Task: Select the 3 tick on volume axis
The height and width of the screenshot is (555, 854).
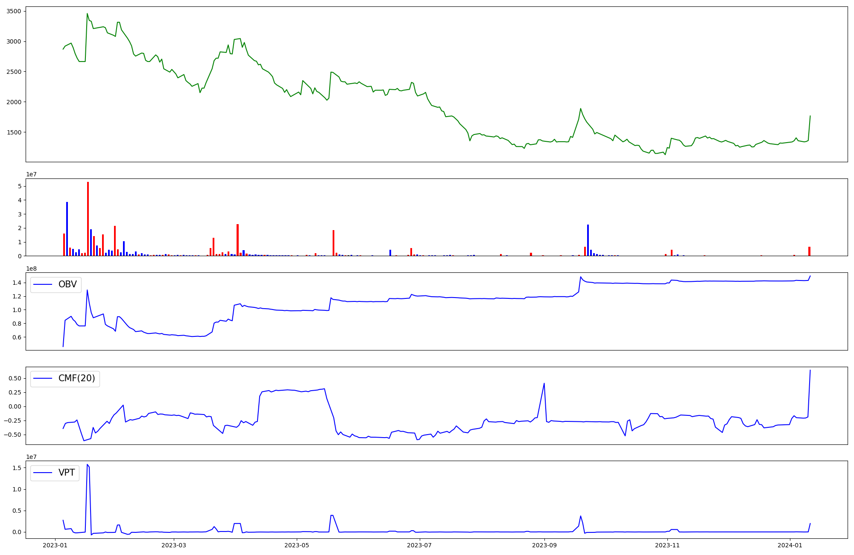Action: click(20, 214)
